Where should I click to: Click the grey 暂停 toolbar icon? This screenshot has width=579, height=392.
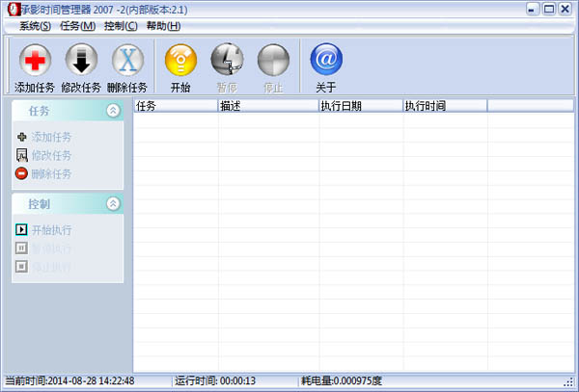tap(227, 60)
